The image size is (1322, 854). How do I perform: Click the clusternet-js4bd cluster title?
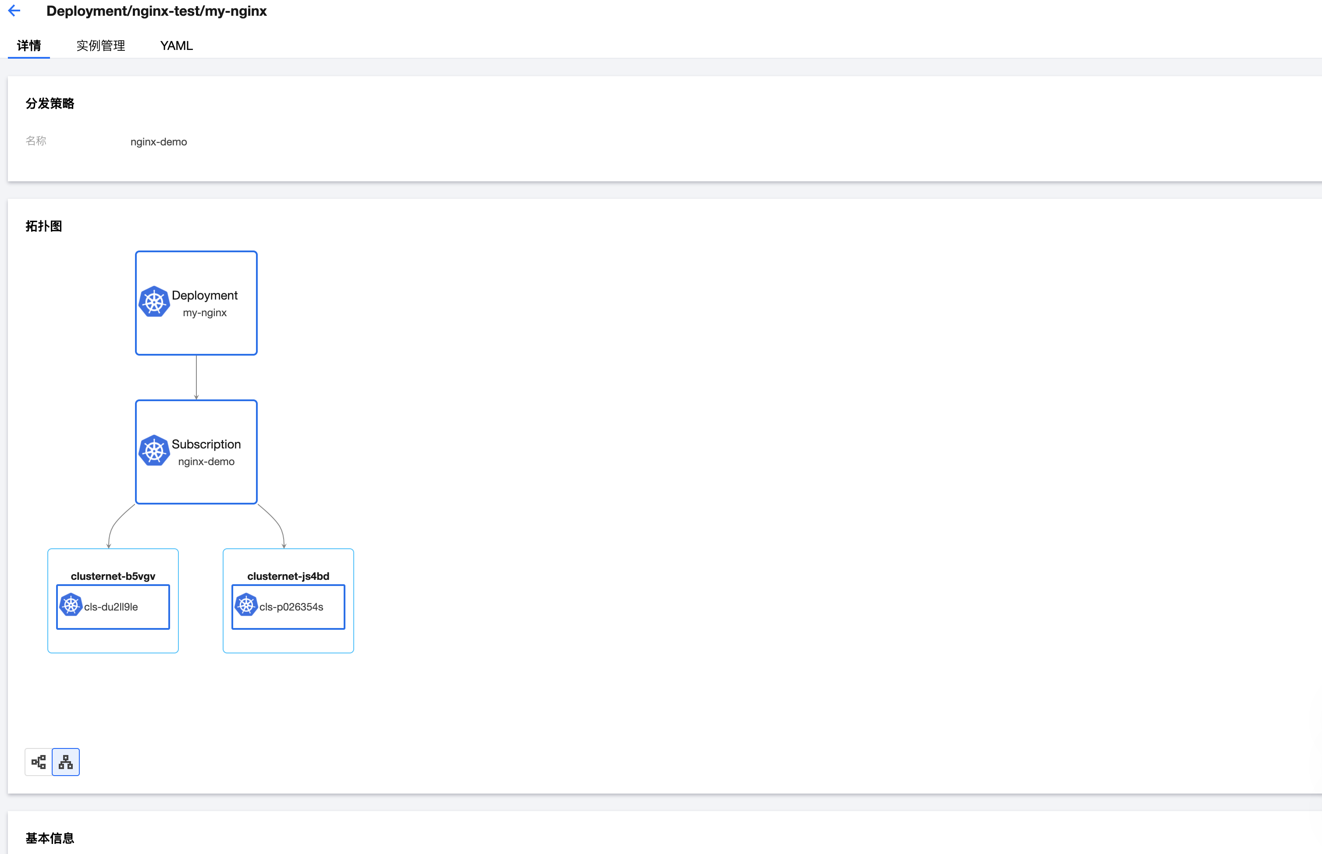(288, 576)
